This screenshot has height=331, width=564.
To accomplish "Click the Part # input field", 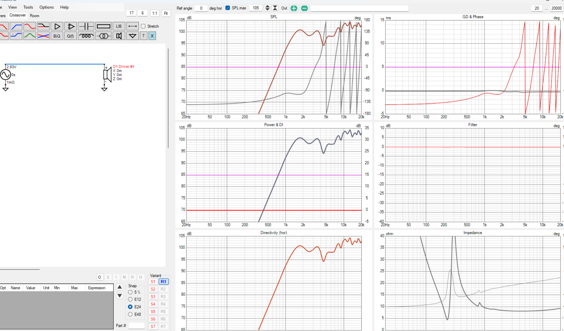I will coord(137,325).
